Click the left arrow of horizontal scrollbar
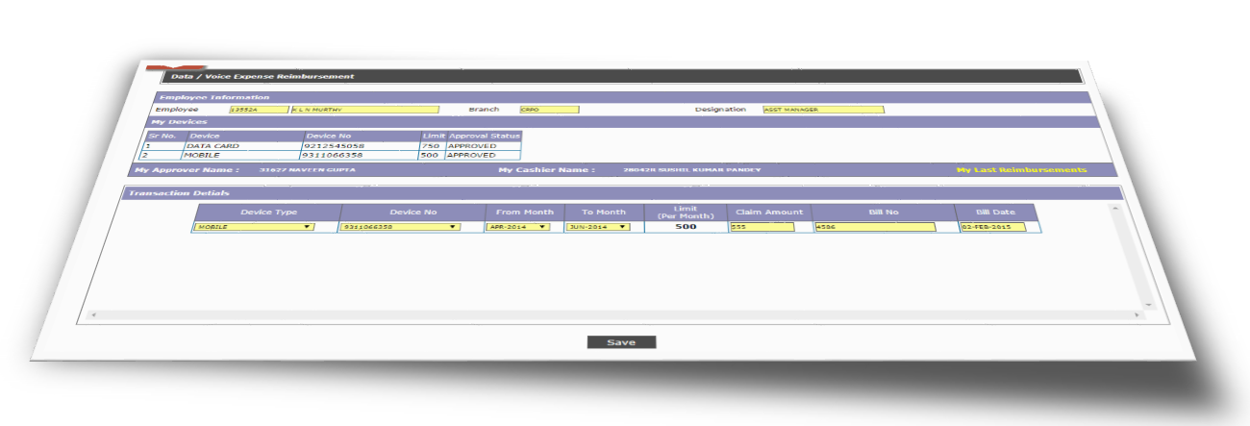1250x426 pixels. (x=93, y=314)
